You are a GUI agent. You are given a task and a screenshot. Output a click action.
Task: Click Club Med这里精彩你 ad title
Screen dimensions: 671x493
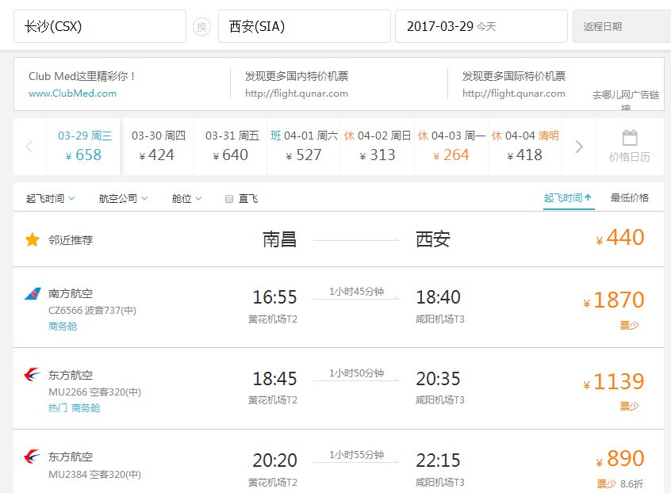(x=82, y=76)
